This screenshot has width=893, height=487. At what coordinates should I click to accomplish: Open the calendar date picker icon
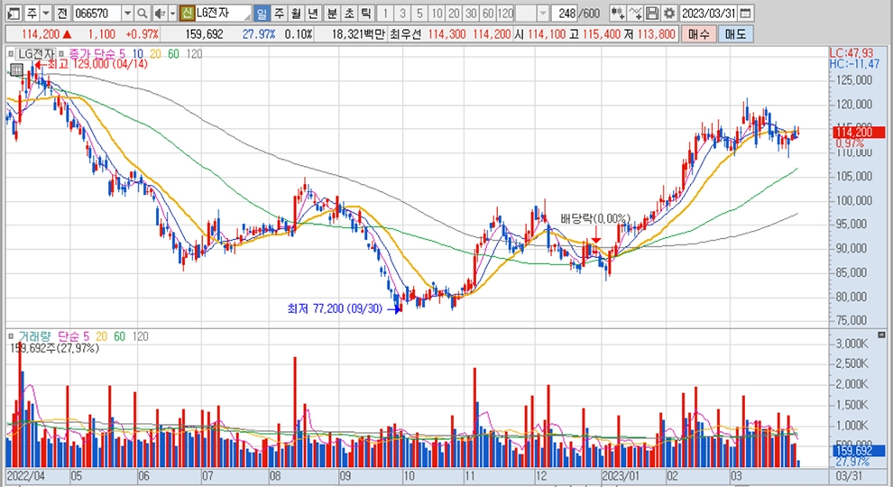(745, 13)
